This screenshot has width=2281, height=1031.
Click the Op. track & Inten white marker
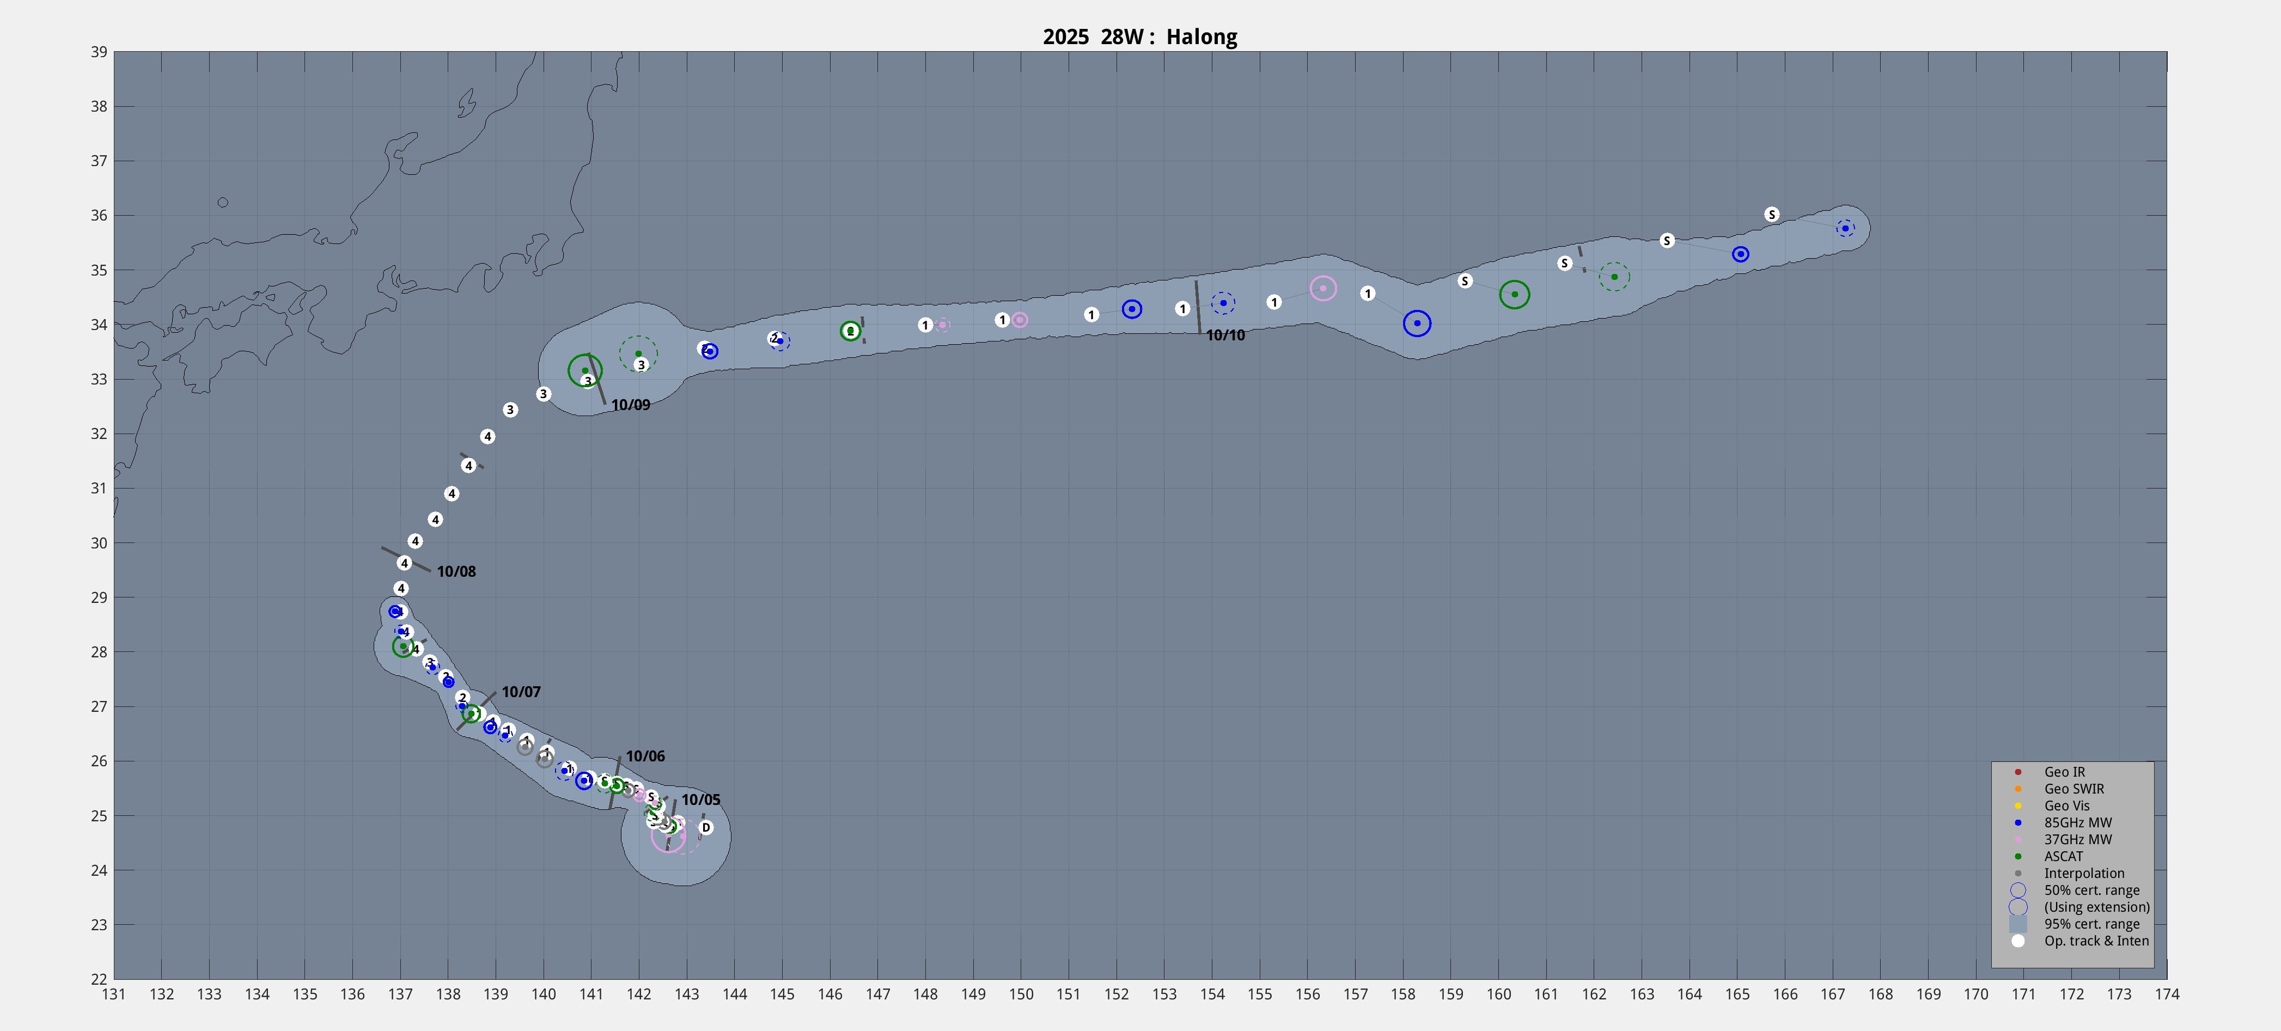coord(2018,941)
